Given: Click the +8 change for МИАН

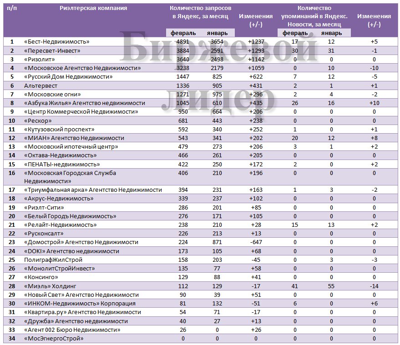Looking at the screenshot, I should (x=374, y=138).
